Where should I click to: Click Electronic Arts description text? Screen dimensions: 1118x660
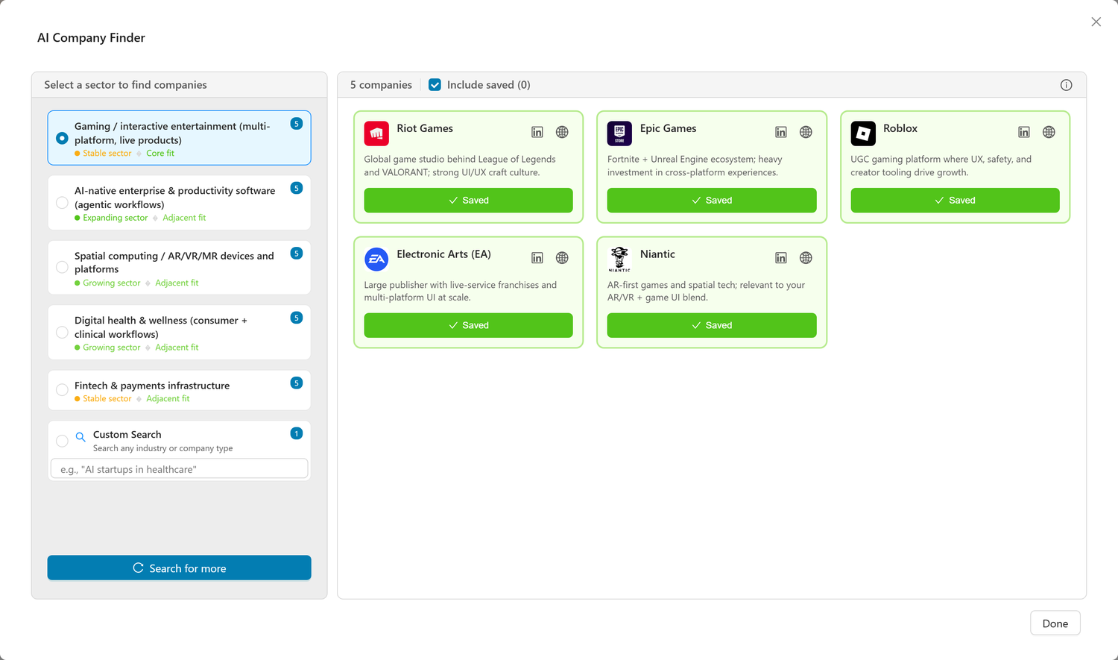point(461,291)
